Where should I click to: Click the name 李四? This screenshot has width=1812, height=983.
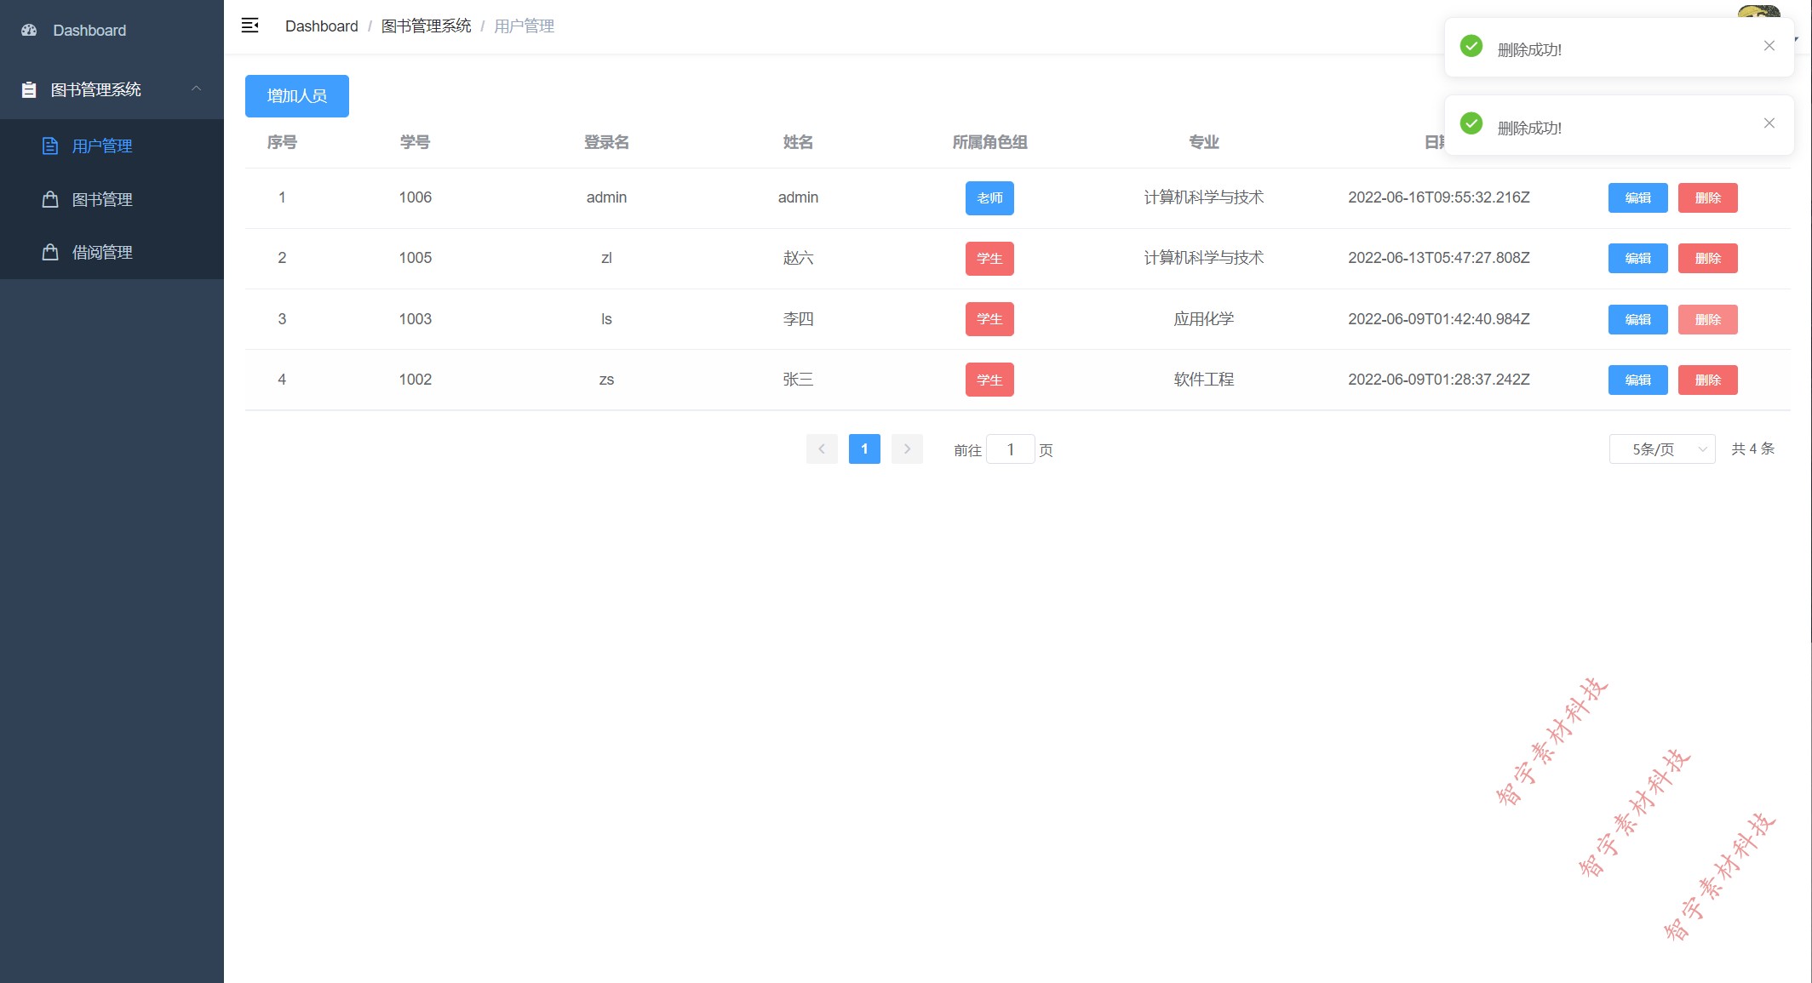pos(798,319)
